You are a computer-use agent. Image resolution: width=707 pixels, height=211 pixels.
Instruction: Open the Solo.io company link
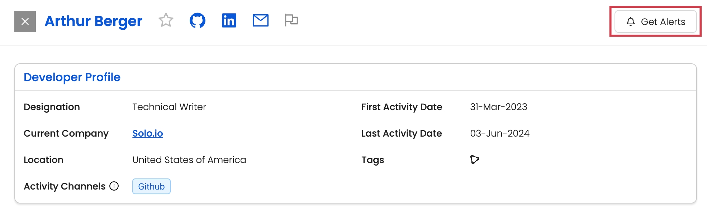point(148,133)
